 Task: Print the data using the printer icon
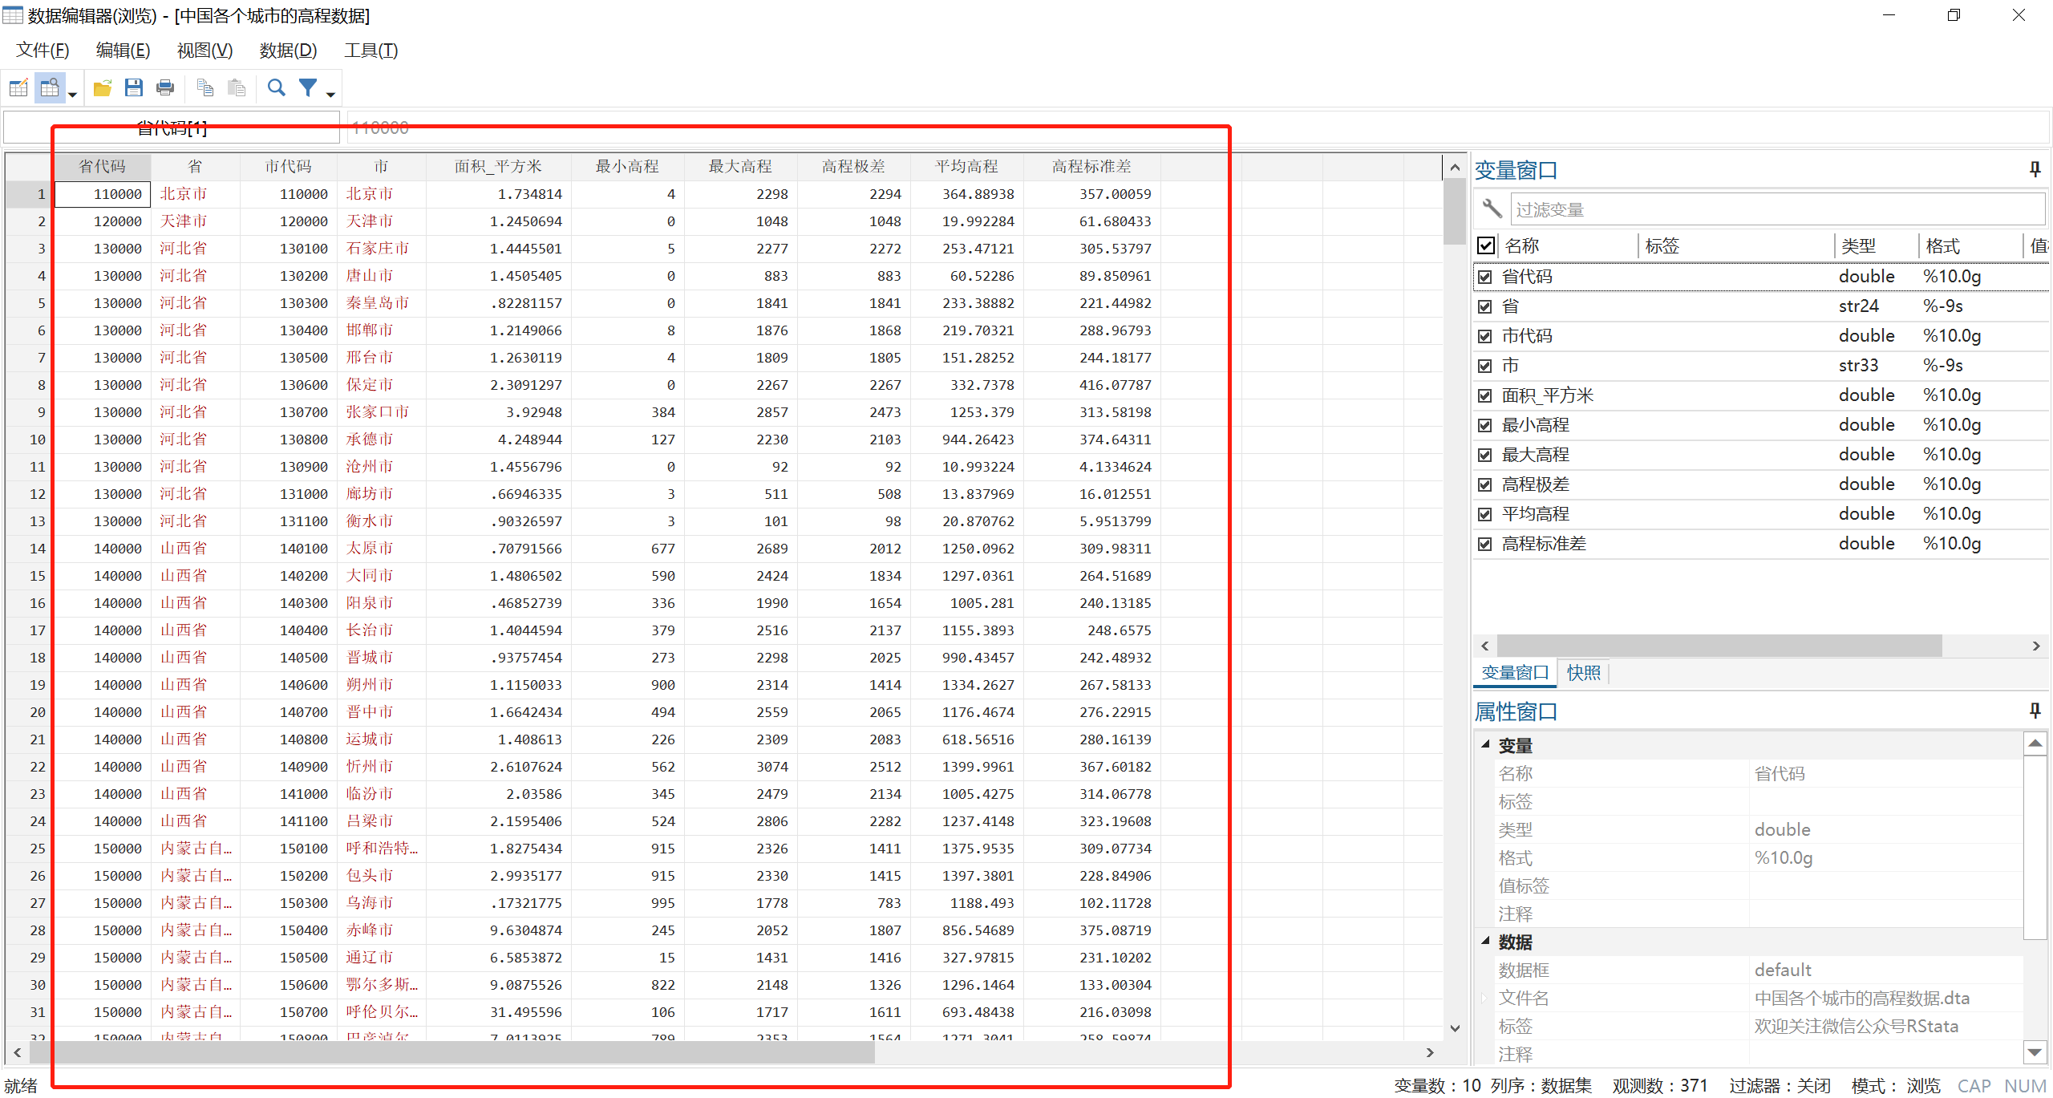[x=165, y=87]
